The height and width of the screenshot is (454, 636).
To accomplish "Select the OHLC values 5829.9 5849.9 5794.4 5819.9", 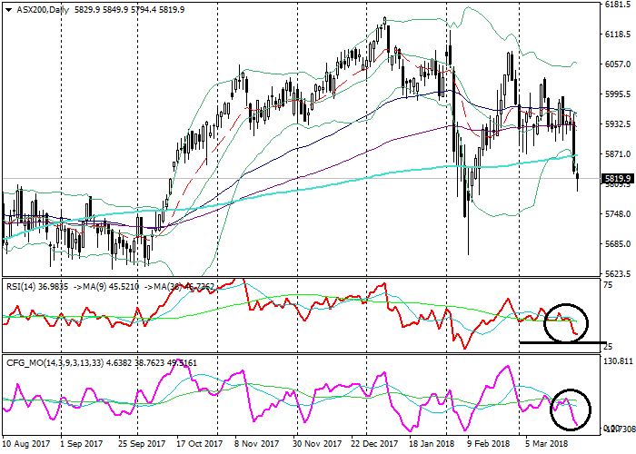I will point(129,10).
